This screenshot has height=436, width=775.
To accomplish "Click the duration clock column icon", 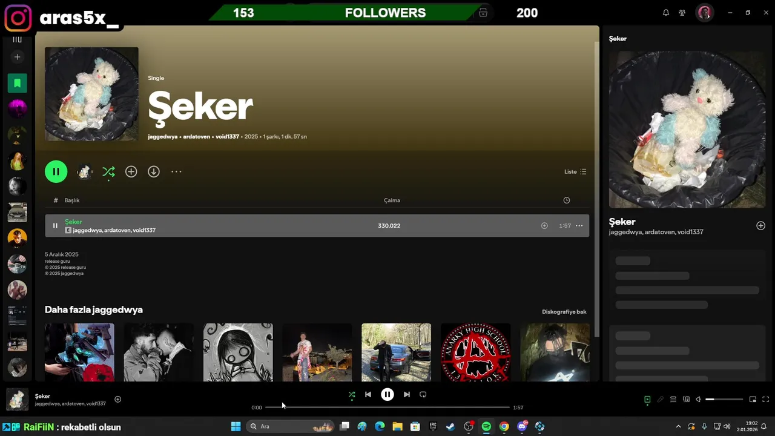I will [567, 200].
